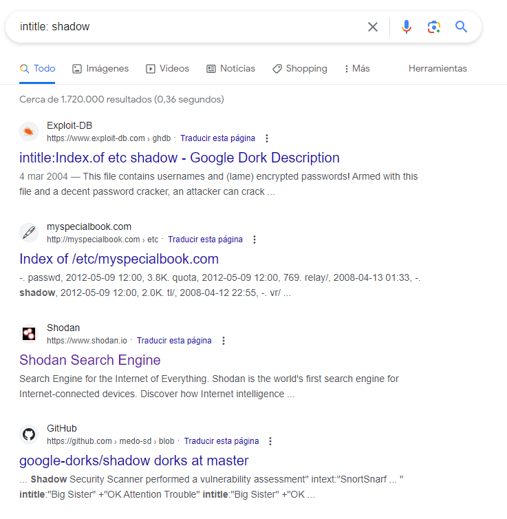This screenshot has width=507, height=519.
Task: Open three-dot options for GitHub result
Action: (x=270, y=441)
